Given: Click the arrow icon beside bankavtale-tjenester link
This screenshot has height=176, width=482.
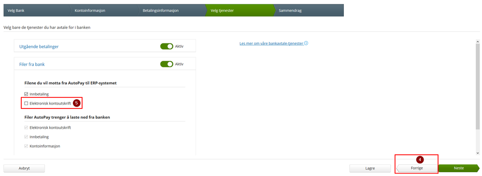Looking at the screenshot, I should (306, 43).
